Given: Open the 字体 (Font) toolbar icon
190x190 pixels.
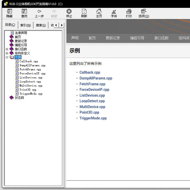Looking at the screenshot, I should tap(114, 11).
